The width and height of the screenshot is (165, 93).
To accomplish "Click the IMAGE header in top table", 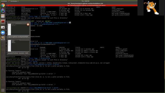I will (x=23, y=7).
